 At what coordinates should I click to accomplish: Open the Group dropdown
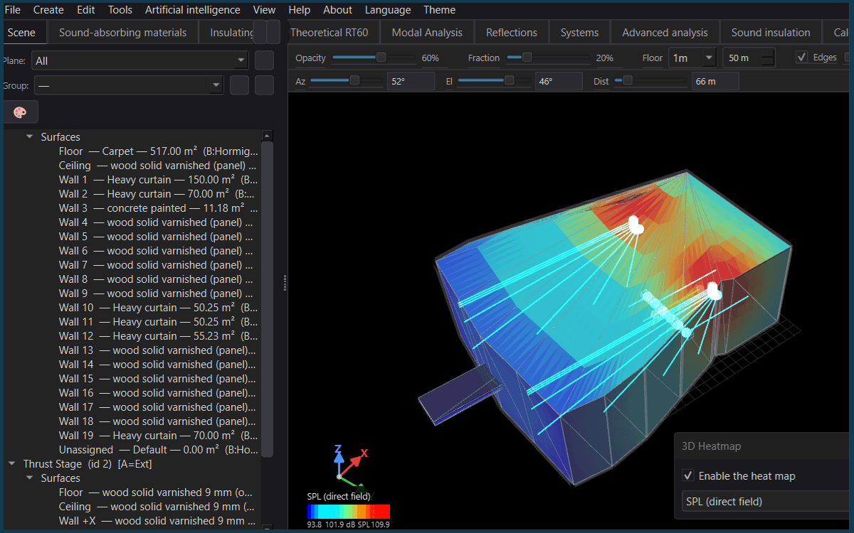[129, 85]
